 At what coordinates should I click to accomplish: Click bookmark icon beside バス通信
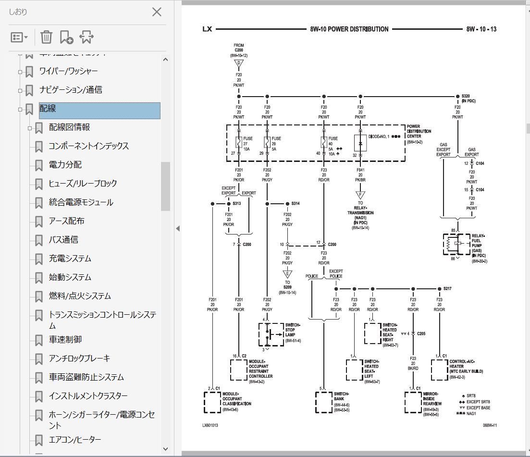(39, 241)
